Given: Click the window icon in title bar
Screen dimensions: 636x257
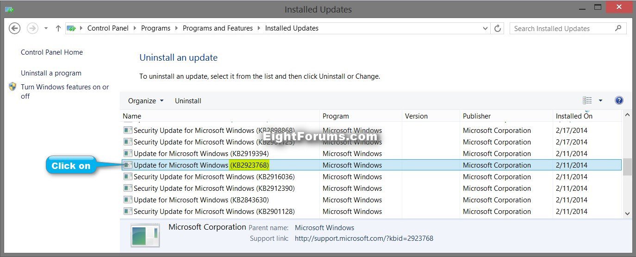Looking at the screenshot, I should (x=9, y=9).
